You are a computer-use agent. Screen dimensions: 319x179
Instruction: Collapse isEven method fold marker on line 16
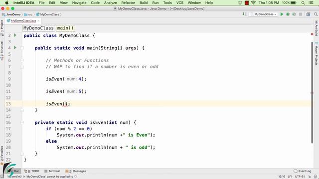coord(22,123)
